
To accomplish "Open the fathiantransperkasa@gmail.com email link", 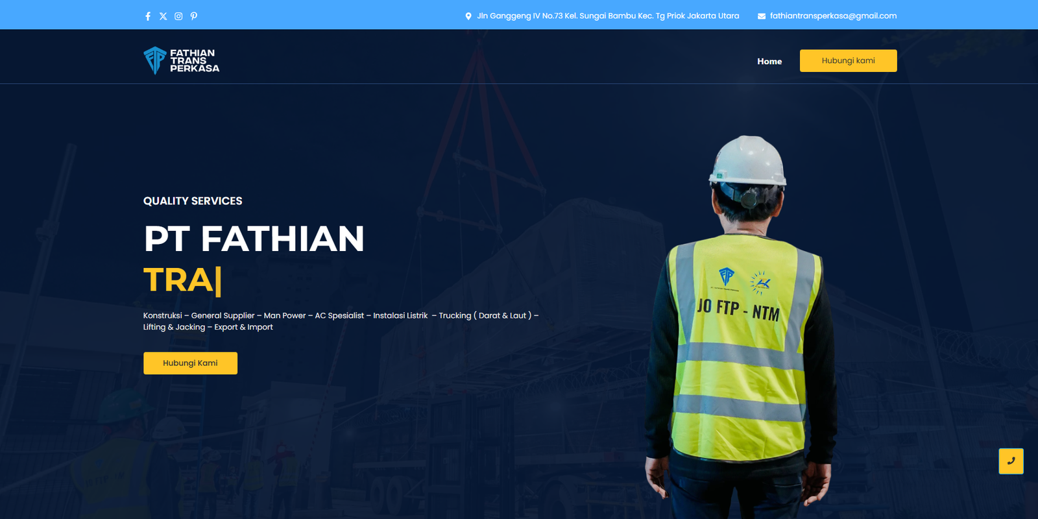I will click(833, 16).
